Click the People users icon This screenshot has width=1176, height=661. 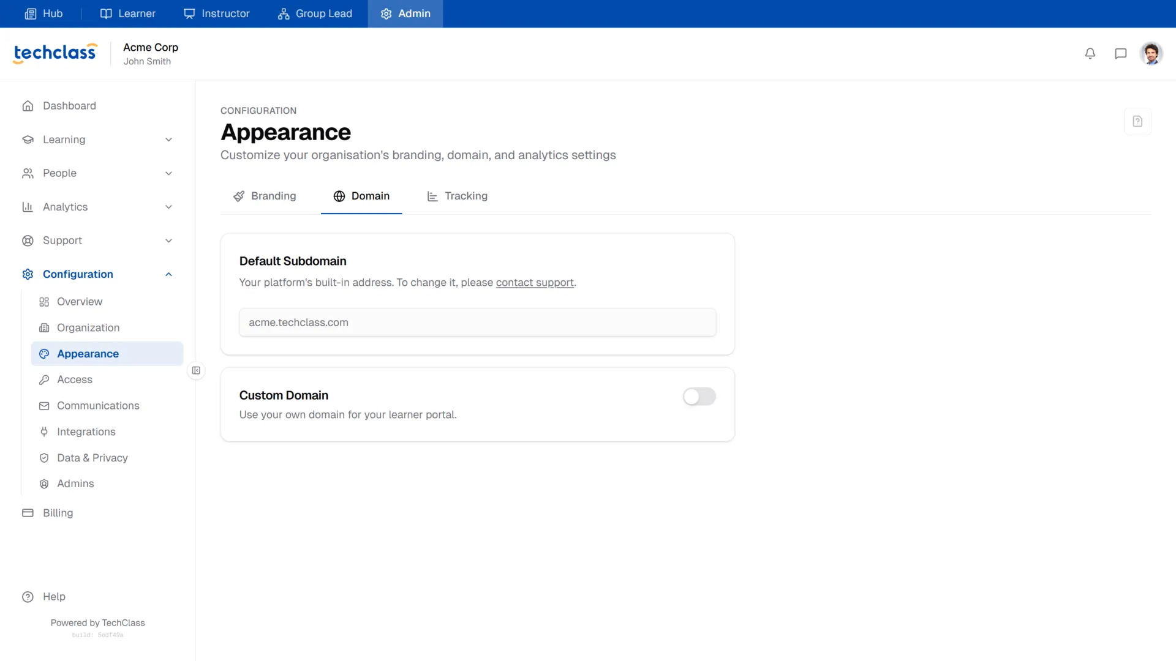(x=28, y=173)
